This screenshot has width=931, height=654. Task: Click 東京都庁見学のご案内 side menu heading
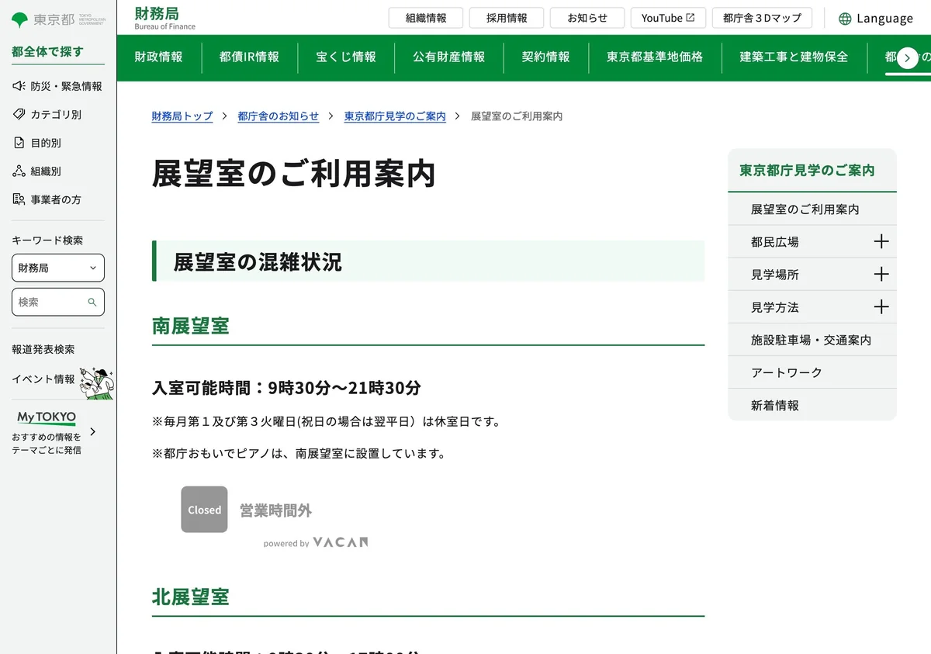(x=807, y=170)
